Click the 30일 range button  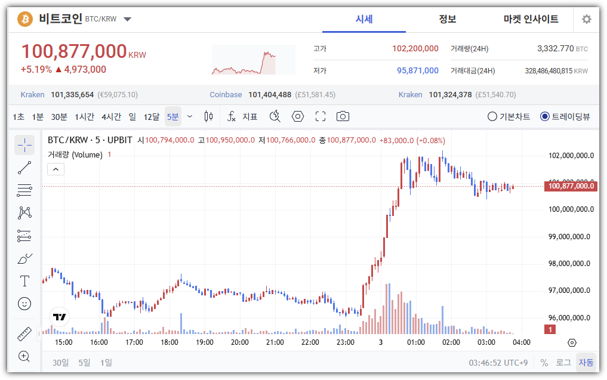click(60, 362)
